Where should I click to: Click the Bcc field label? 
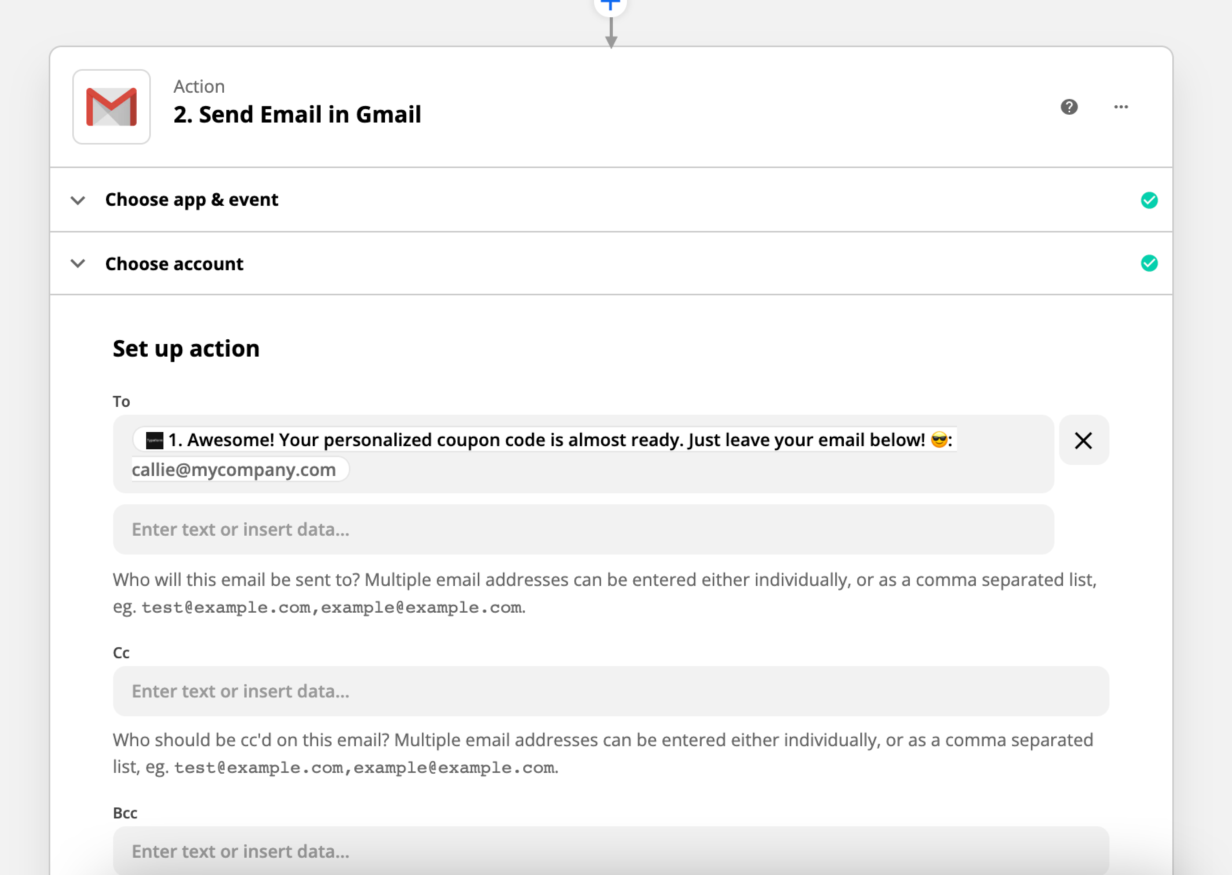pyautogui.click(x=125, y=813)
